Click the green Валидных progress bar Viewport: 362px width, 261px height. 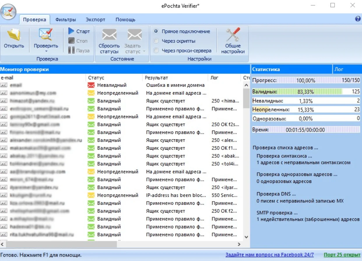(297, 92)
